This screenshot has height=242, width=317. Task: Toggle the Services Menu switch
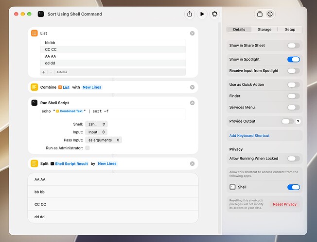click(294, 108)
